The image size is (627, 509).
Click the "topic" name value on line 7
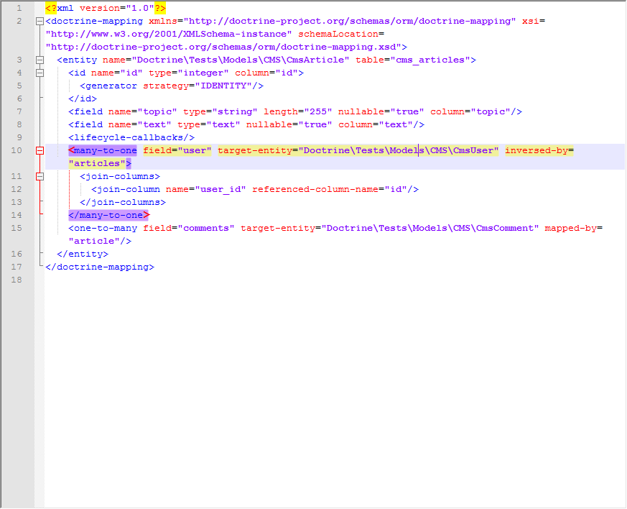[x=157, y=111]
